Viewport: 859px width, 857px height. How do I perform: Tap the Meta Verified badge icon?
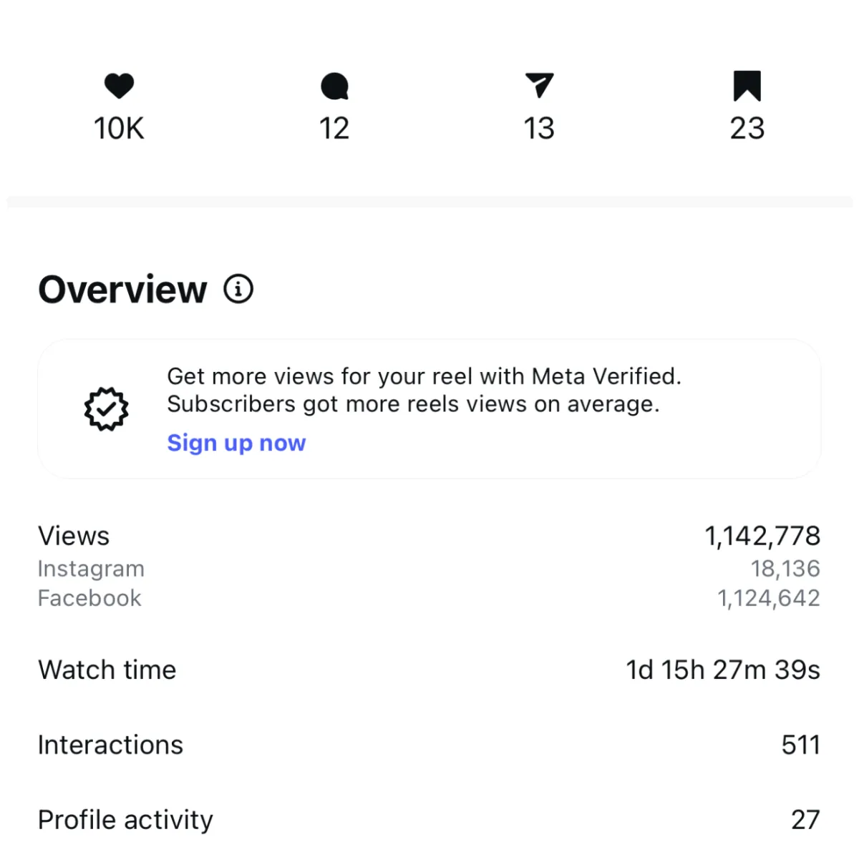(x=106, y=409)
